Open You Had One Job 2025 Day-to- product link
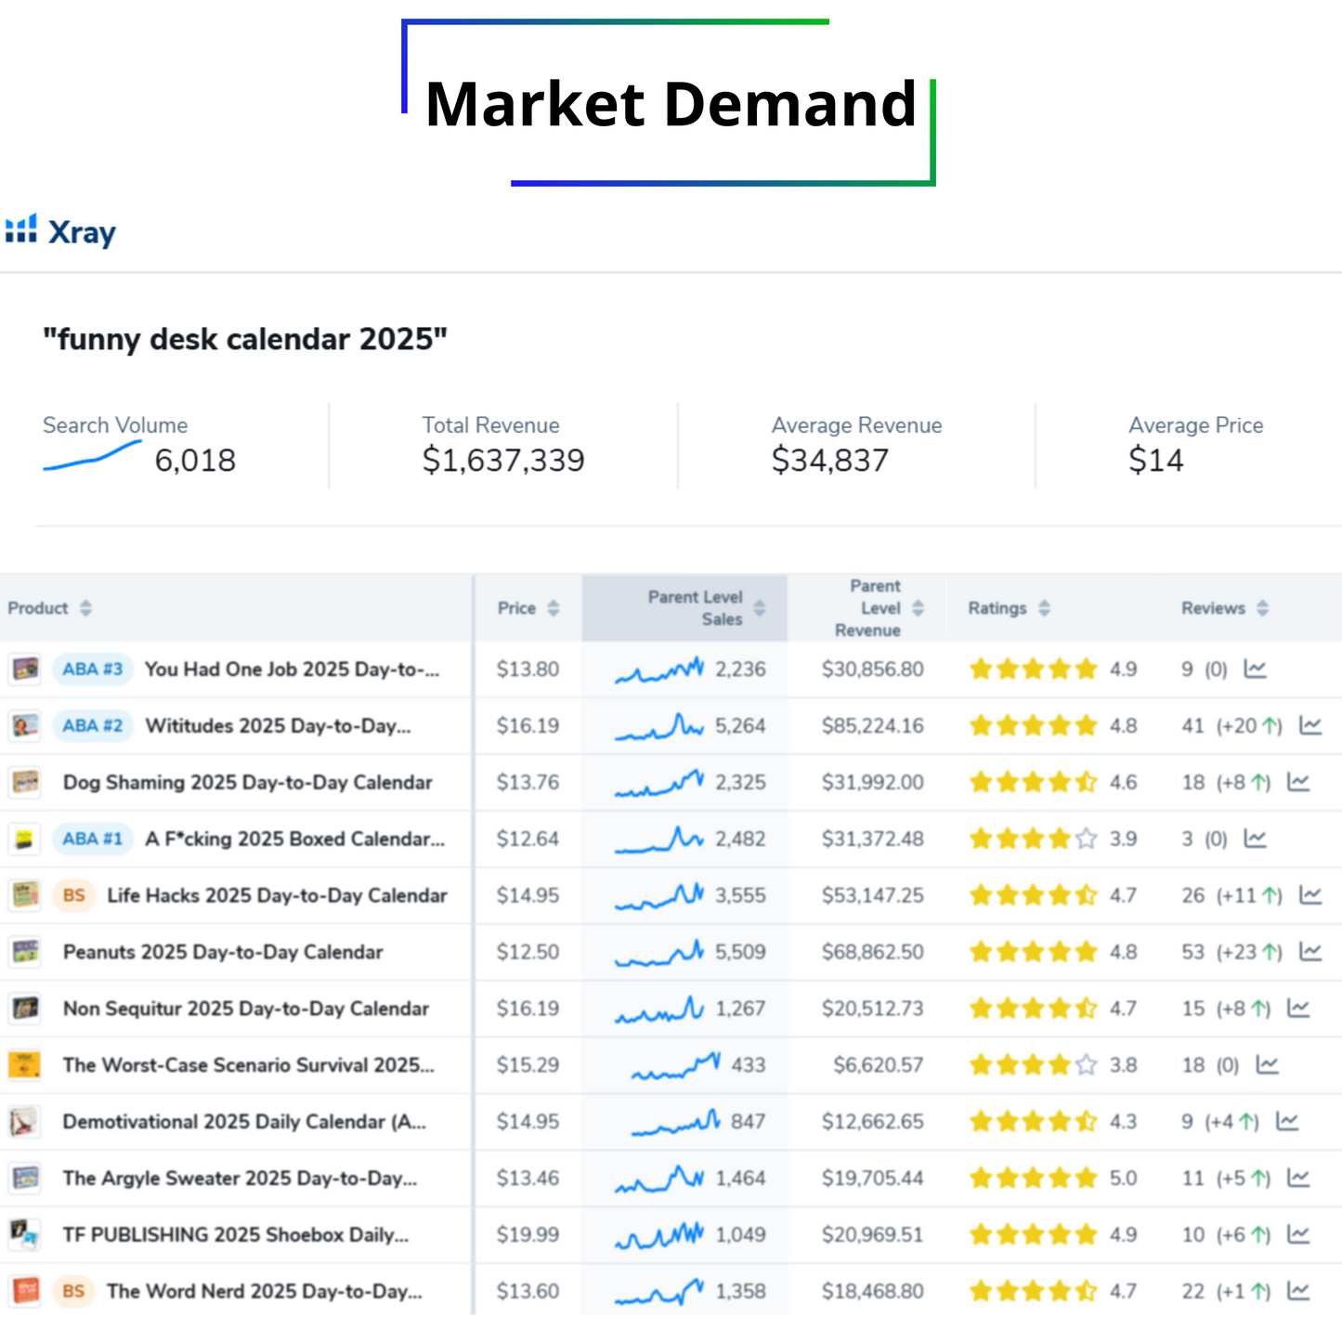Image resolution: width=1342 pixels, height=1342 pixels. point(292,669)
